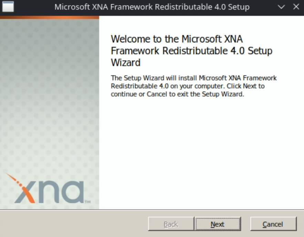Click the Next button to continue

click(x=217, y=224)
